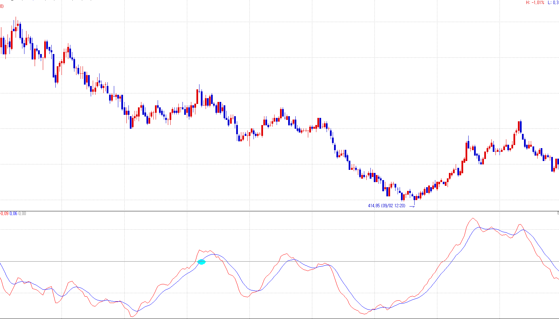Screen dimensions: 559x319
Task: Click the arrow next to the 414,85 label
Action: [412, 206]
